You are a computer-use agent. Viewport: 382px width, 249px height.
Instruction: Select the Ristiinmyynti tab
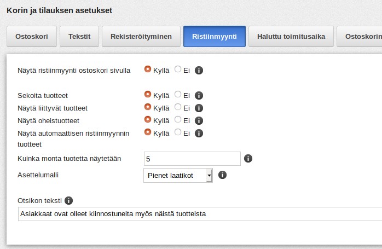click(x=215, y=37)
